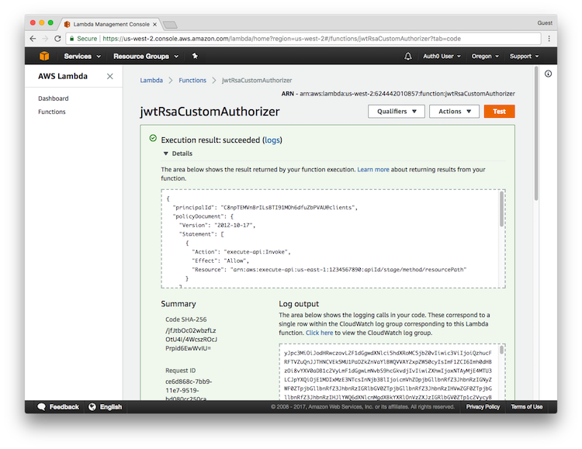Open Dashboard in the sidebar

point(54,98)
